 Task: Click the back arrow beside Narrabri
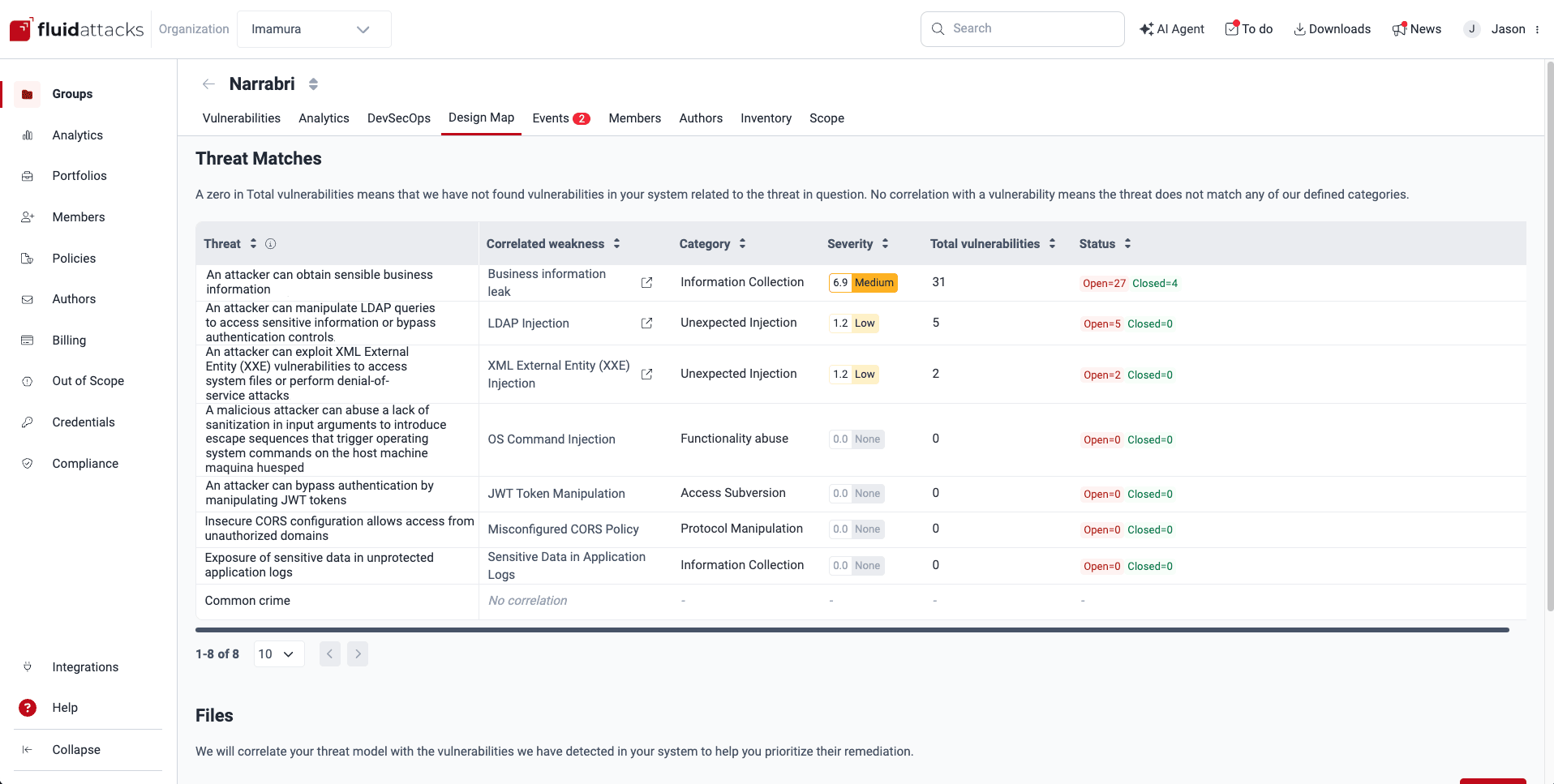coord(208,84)
